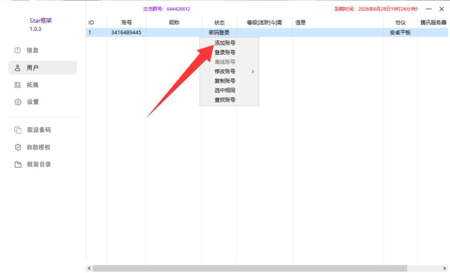Click the 自助授权 shield icon
This screenshot has height=273, width=450.
click(x=18, y=147)
